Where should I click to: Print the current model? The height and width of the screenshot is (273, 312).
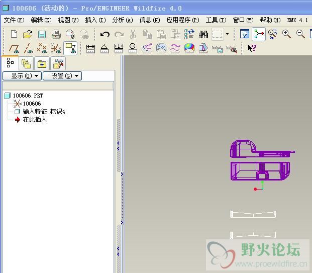click(56, 34)
